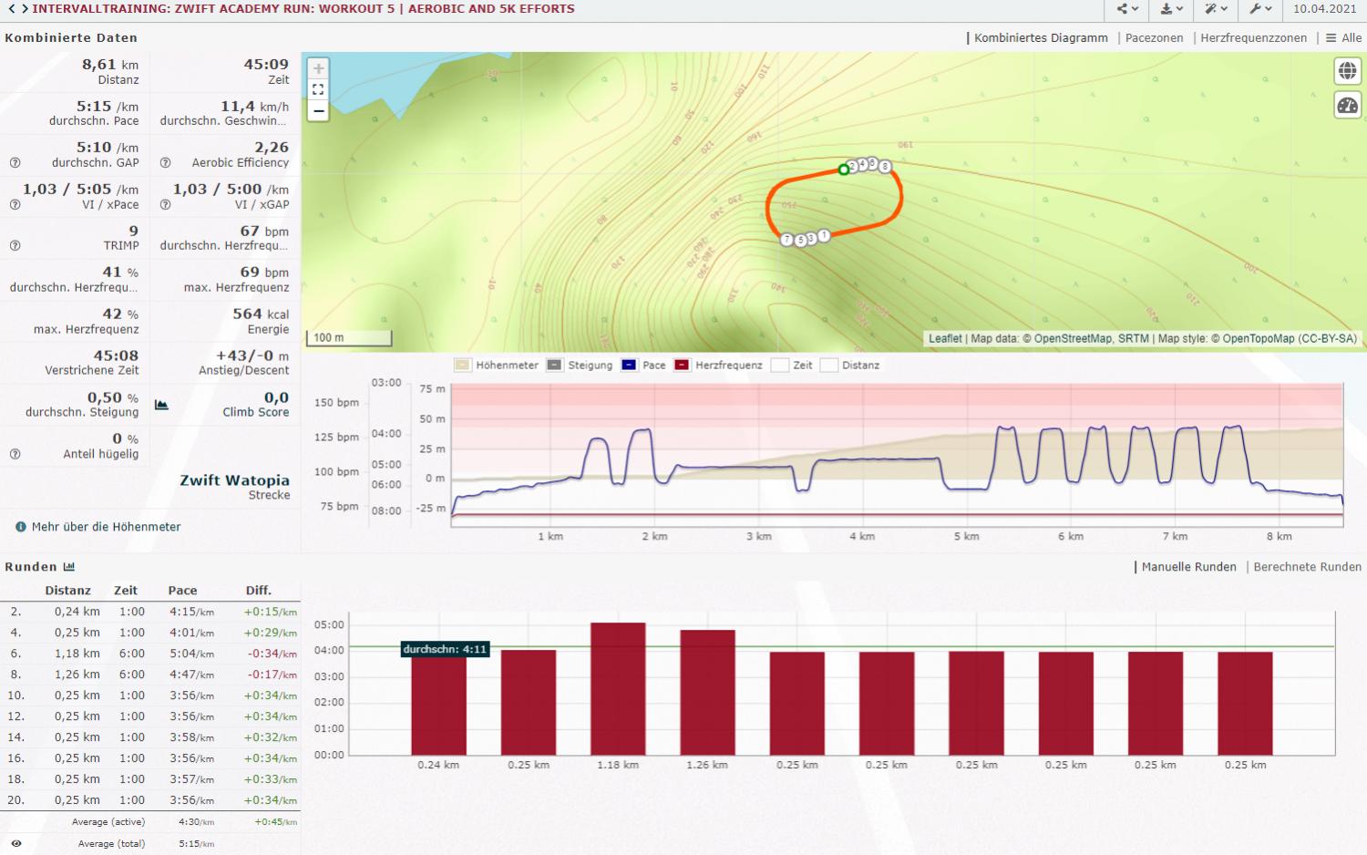Click the eye icon beside Average total

16,844
